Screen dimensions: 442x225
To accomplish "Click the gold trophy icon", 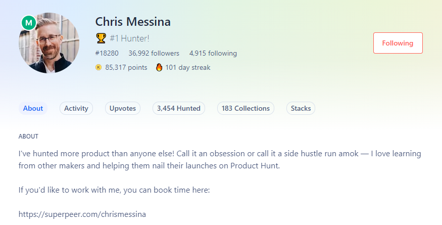I will [101, 38].
